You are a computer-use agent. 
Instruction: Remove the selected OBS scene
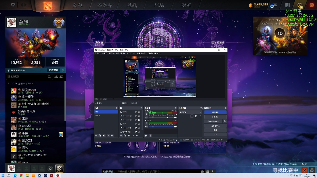point(100,136)
